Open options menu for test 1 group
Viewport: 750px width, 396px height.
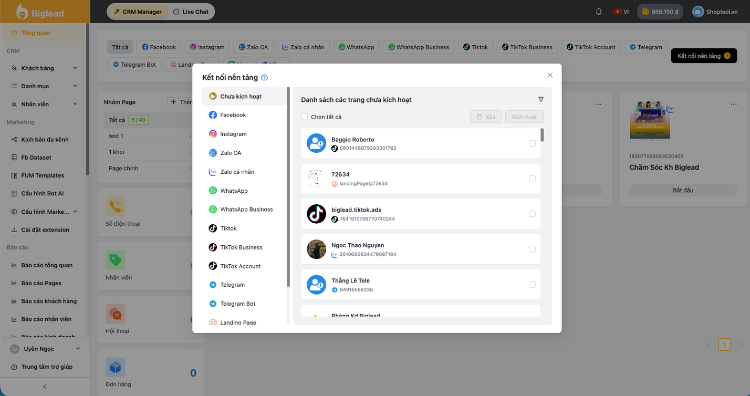click(x=191, y=136)
